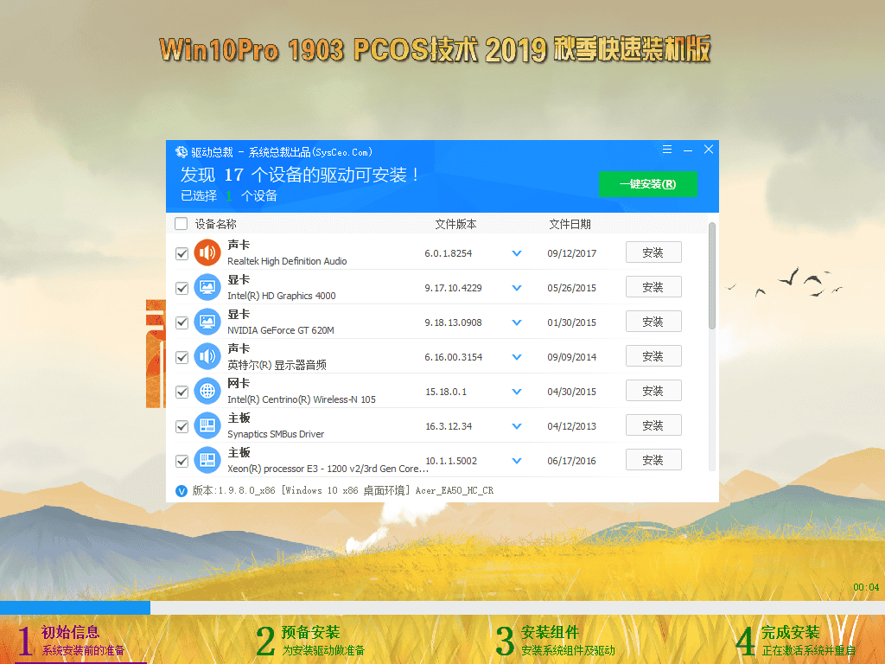Click the 一键安装(R) green button
The image size is (885, 664).
(648, 184)
